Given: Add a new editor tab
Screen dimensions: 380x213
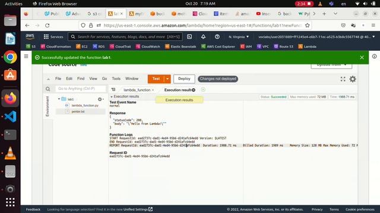Looking at the screenshot, I should [x=203, y=89].
